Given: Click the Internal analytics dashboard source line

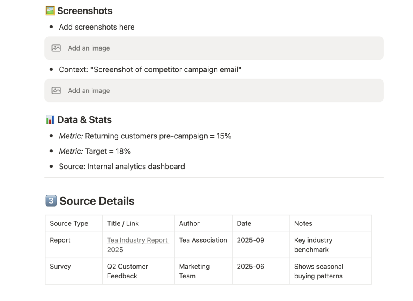Looking at the screenshot, I should (x=122, y=166).
